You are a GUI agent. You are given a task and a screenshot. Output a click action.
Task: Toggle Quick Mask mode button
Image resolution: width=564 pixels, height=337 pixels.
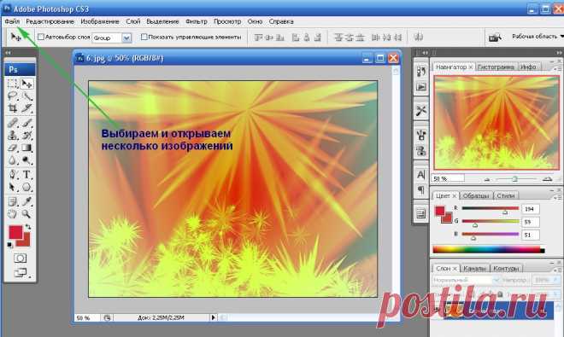20,259
